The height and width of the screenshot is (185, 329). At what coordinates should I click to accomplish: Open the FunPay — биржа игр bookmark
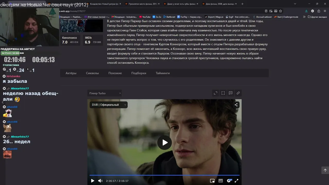pos(189,17)
